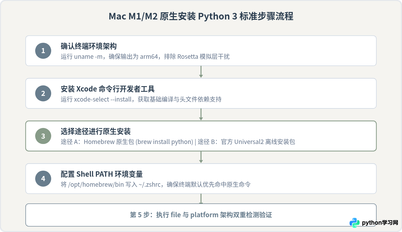Select the heading "确认终端环境架构"

click(89, 47)
